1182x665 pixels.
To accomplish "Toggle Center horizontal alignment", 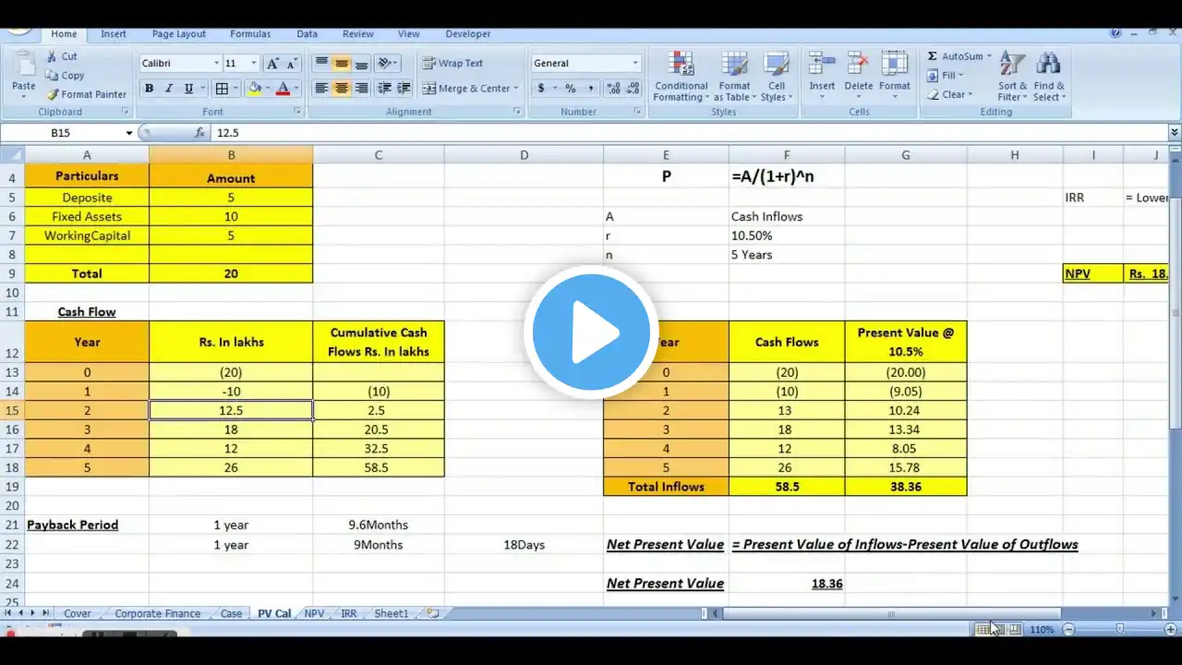I will point(342,89).
